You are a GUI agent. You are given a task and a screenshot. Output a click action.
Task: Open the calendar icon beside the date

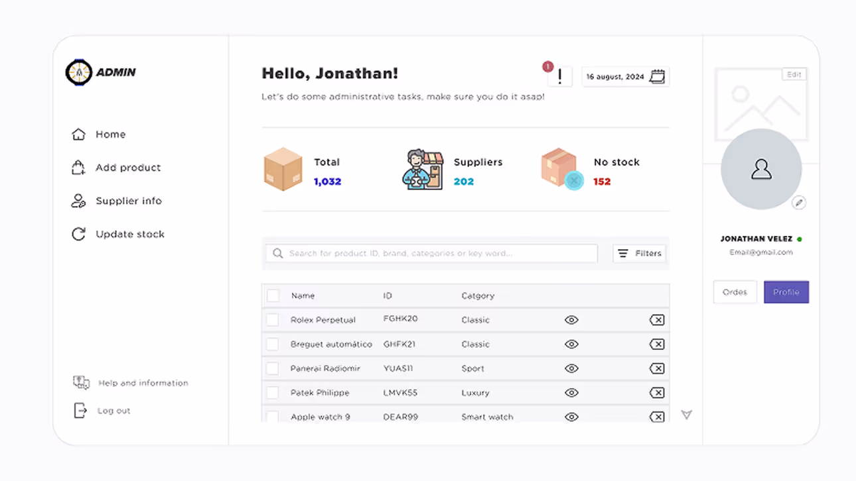657,77
